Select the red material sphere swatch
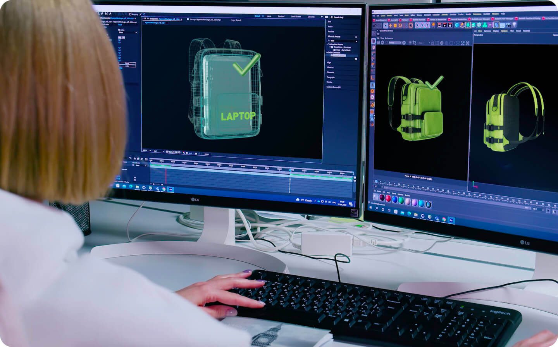Screen dimensions: 558x347 coord(388,199)
